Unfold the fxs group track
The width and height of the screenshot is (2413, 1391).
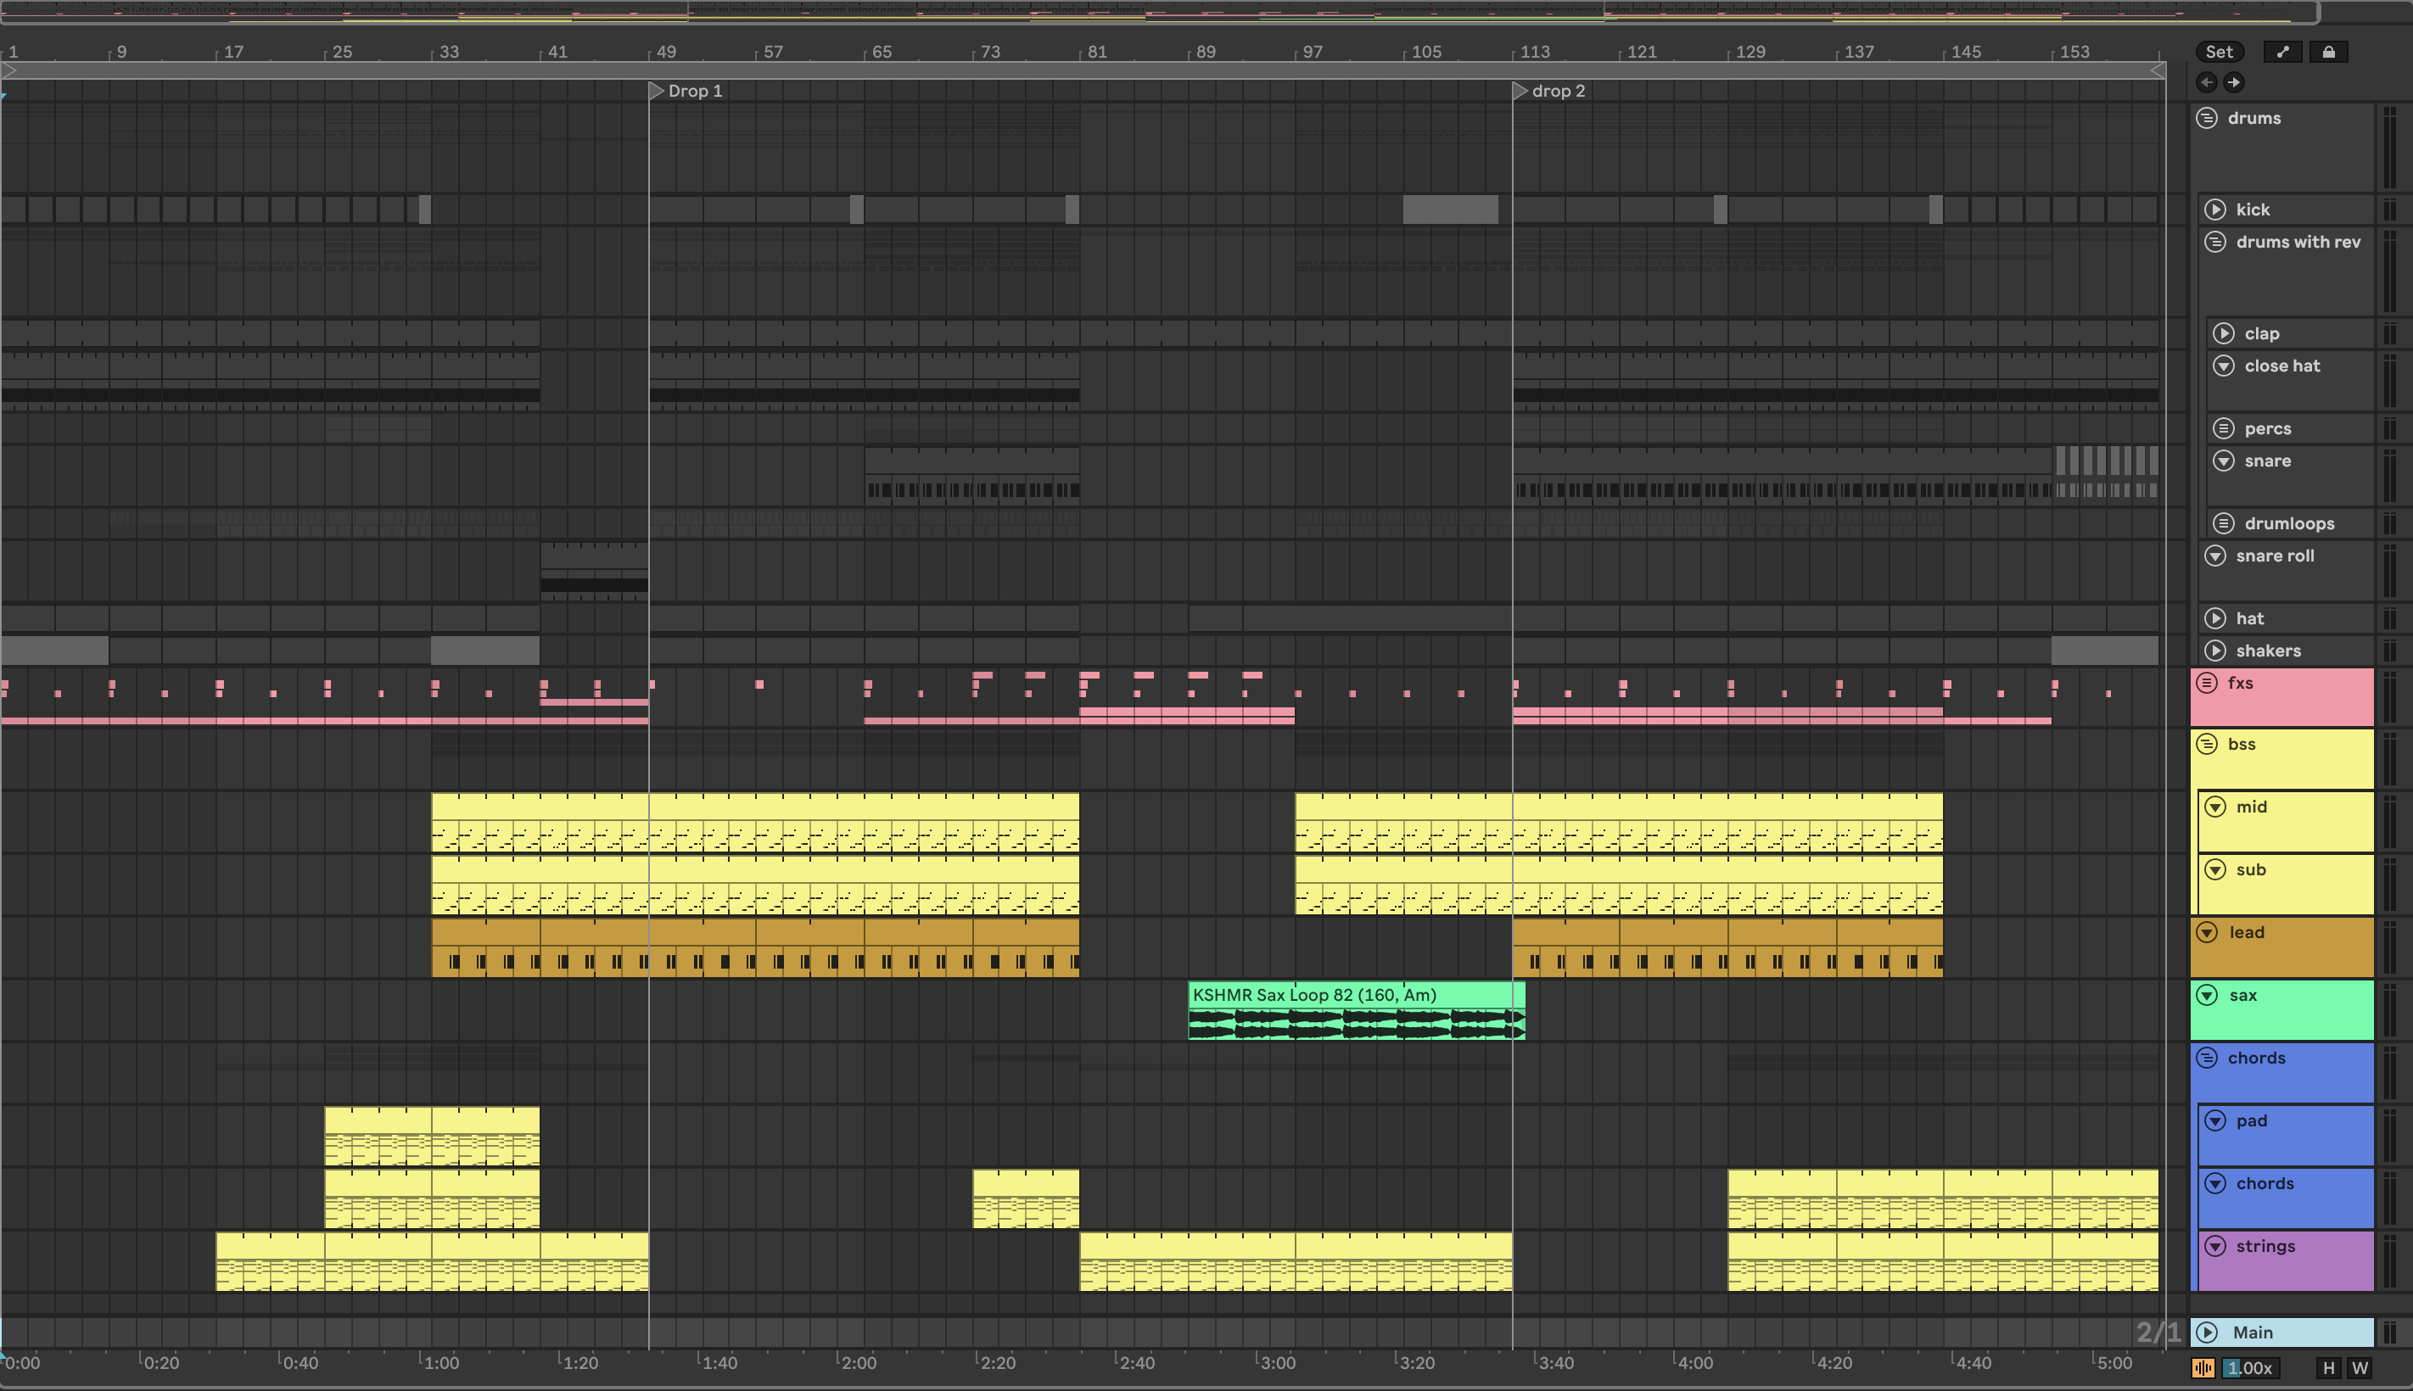(2208, 683)
